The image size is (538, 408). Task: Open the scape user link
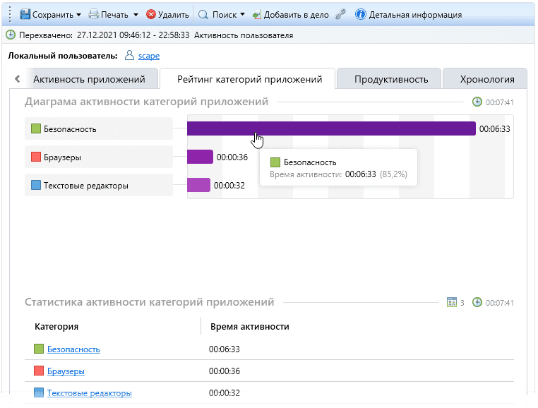click(x=148, y=55)
